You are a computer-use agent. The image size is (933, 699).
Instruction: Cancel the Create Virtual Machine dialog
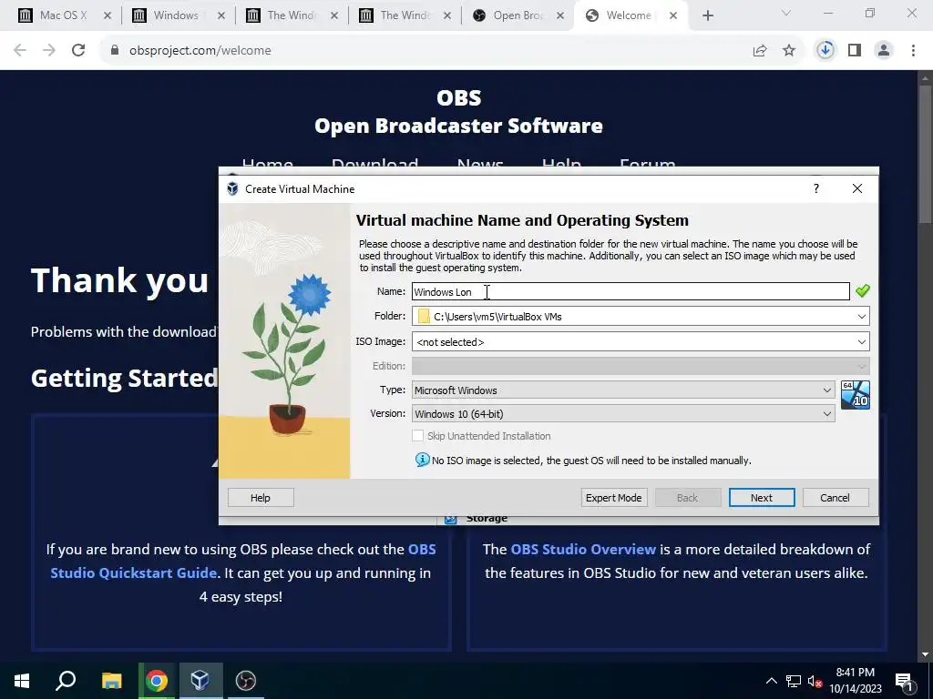pyautogui.click(x=835, y=498)
